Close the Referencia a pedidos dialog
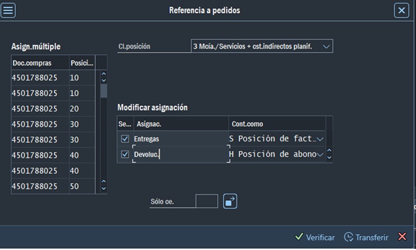 pos(402,10)
